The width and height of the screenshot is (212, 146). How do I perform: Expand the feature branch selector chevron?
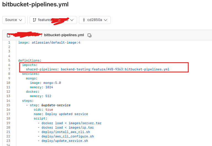pos(72,20)
